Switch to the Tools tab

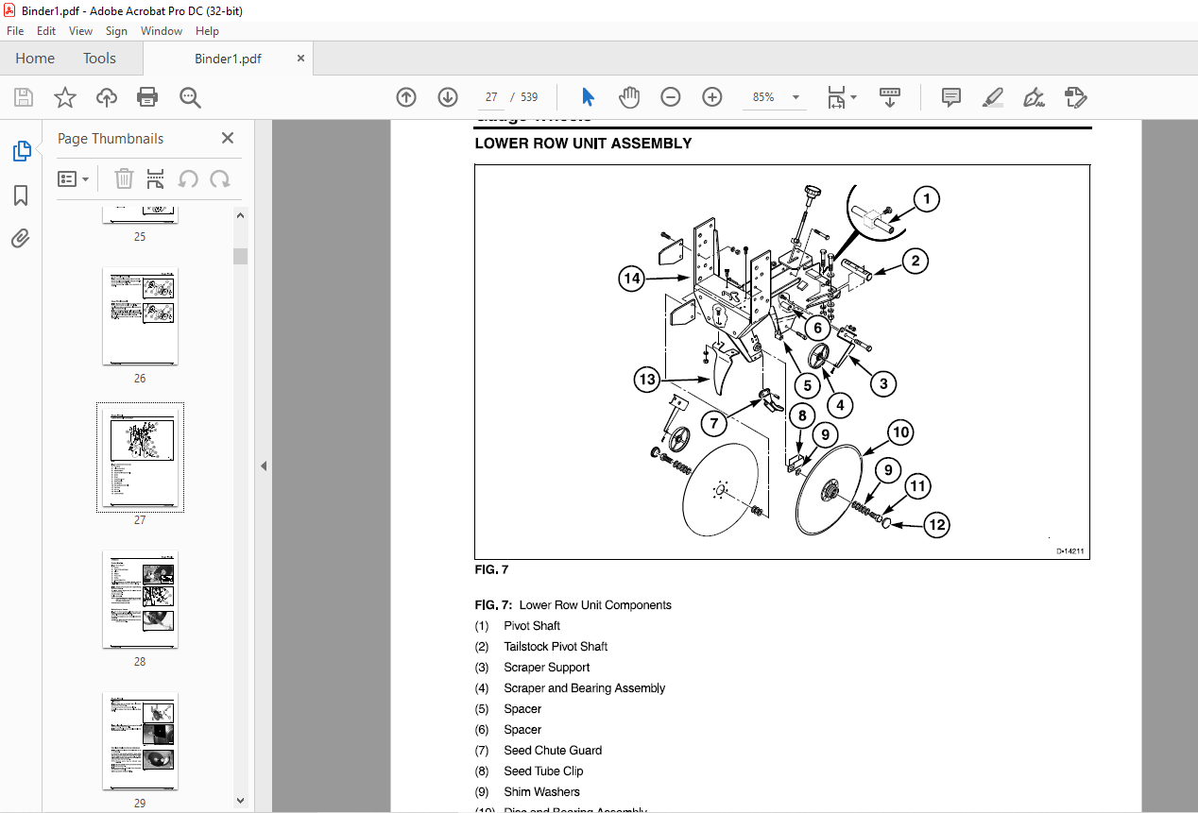[99, 59]
